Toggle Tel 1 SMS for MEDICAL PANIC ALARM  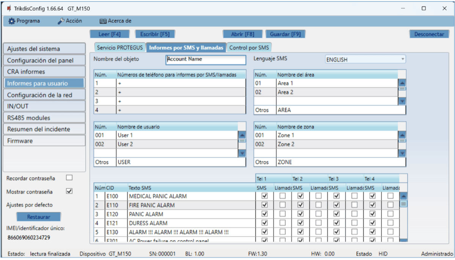coord(265,196)
